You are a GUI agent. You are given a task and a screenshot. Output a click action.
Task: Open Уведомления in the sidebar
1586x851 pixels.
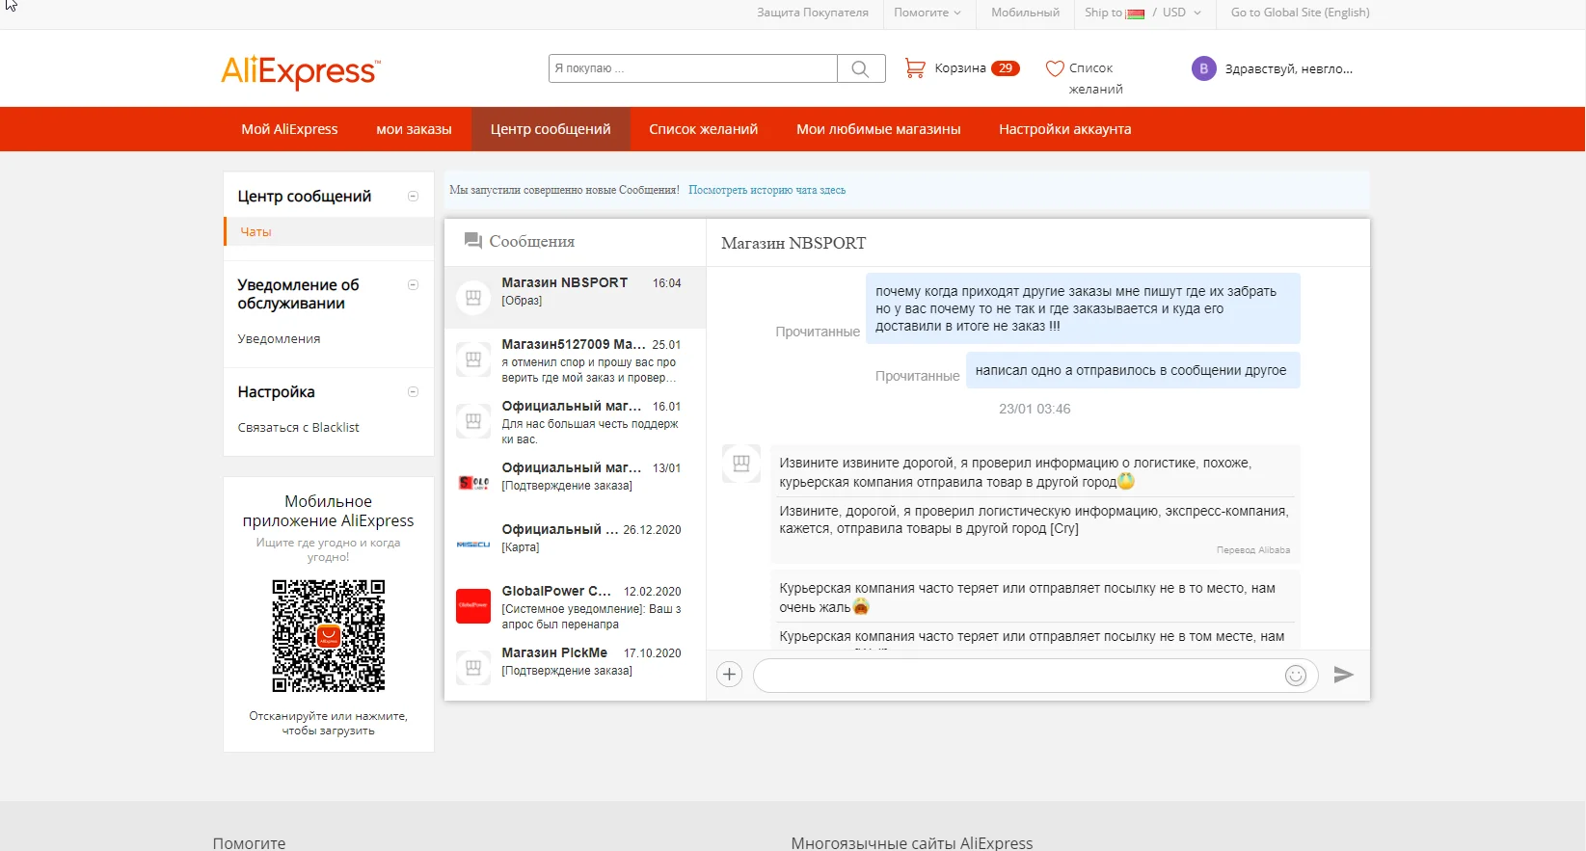279,339
